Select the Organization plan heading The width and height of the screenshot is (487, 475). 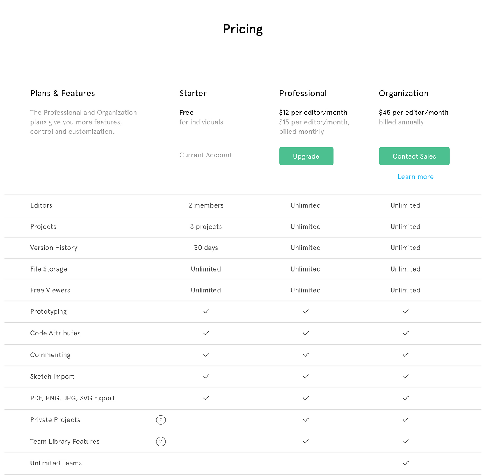404,94
